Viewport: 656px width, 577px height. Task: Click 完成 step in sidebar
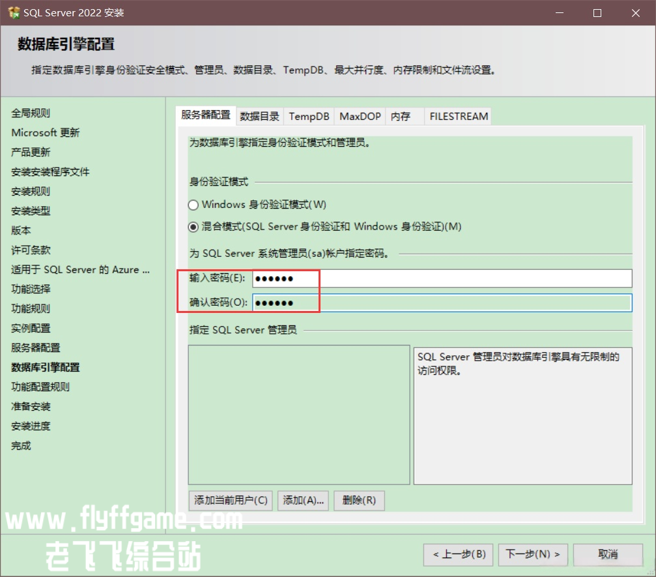(x=21, y=446)
